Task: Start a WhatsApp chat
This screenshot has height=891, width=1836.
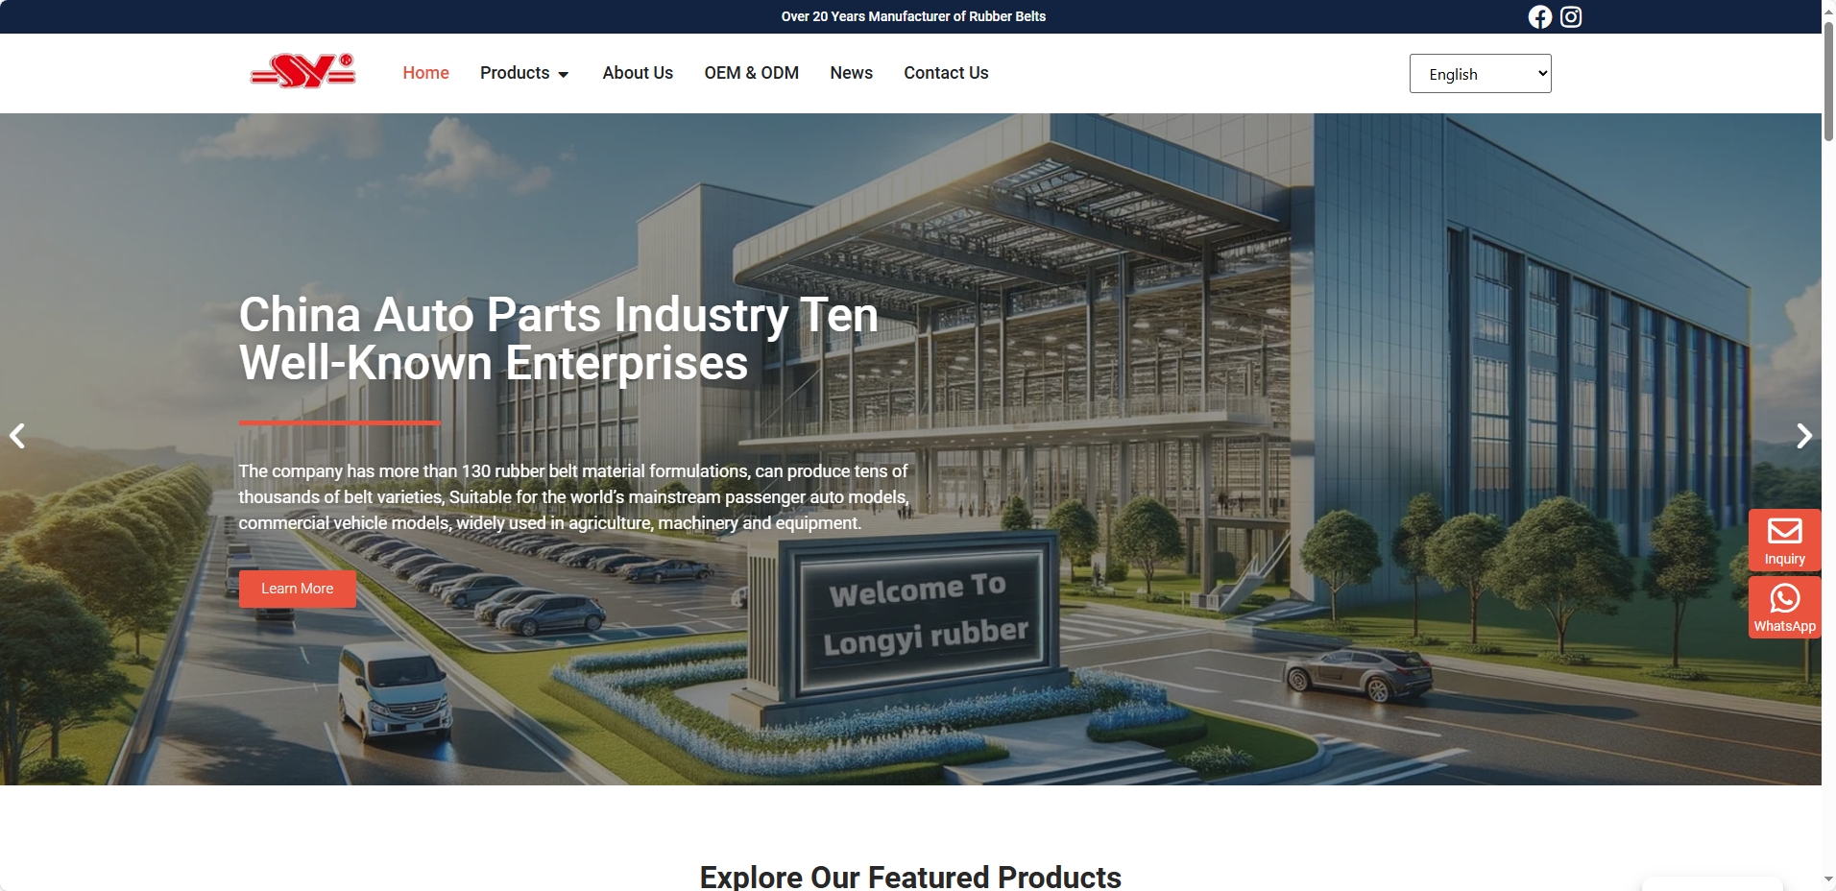Action: tap(1784, 608)
